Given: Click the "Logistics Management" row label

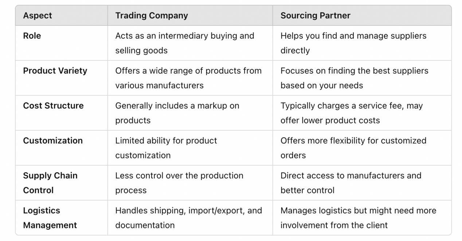Looking at the screenshot, I should (50, 218).
